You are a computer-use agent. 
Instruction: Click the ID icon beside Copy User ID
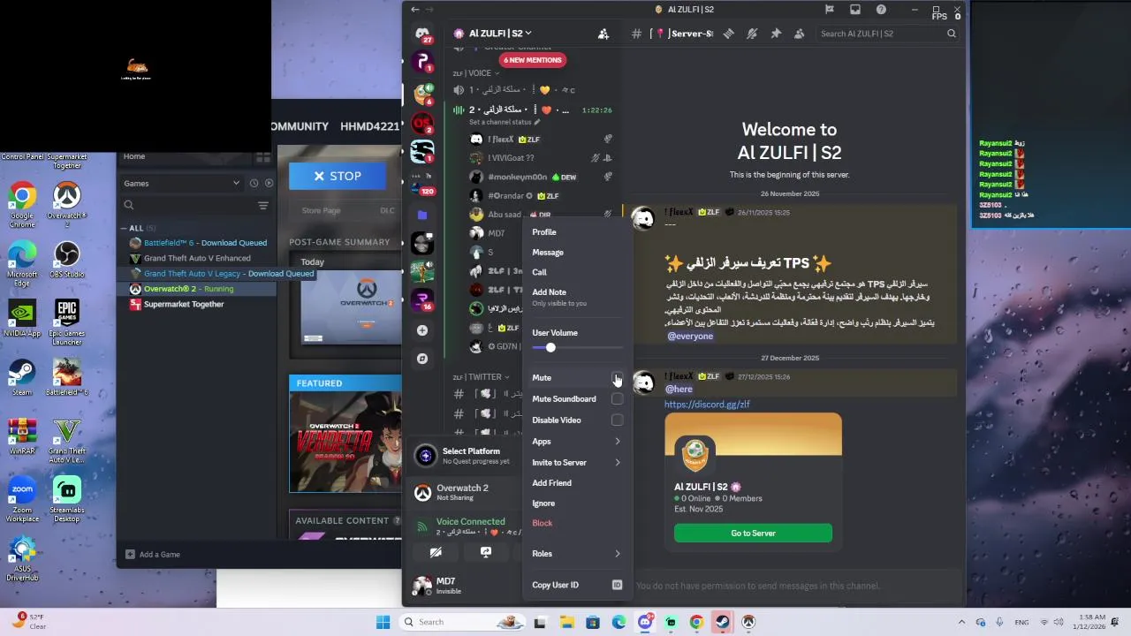coord(617,585)
